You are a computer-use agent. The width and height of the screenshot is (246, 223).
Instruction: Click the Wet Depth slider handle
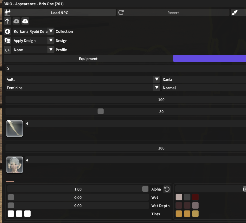click(x=11, y=206)
